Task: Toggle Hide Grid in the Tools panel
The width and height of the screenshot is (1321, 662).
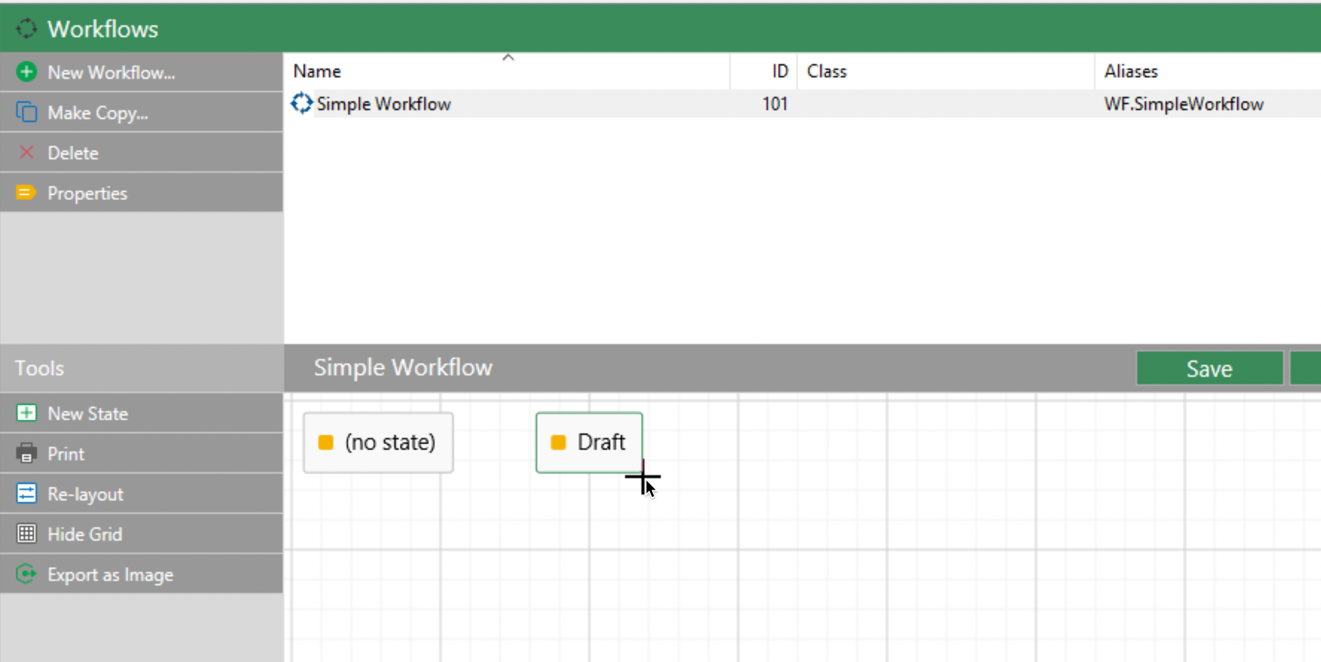Action: click(x=141, y=533)
